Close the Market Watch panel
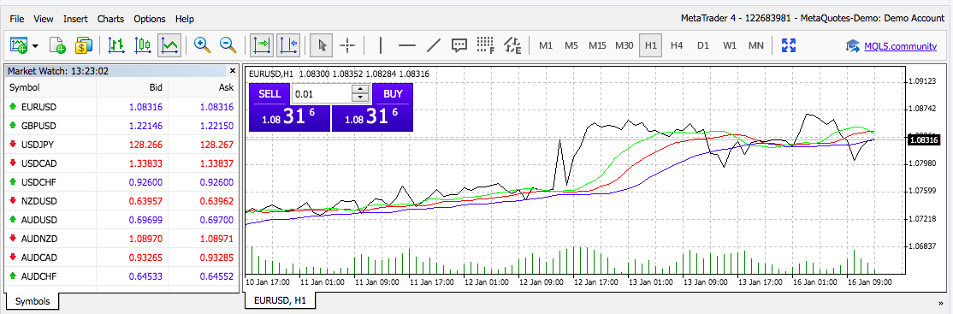Viewport: 953px width, 314px height. (232, 70)
